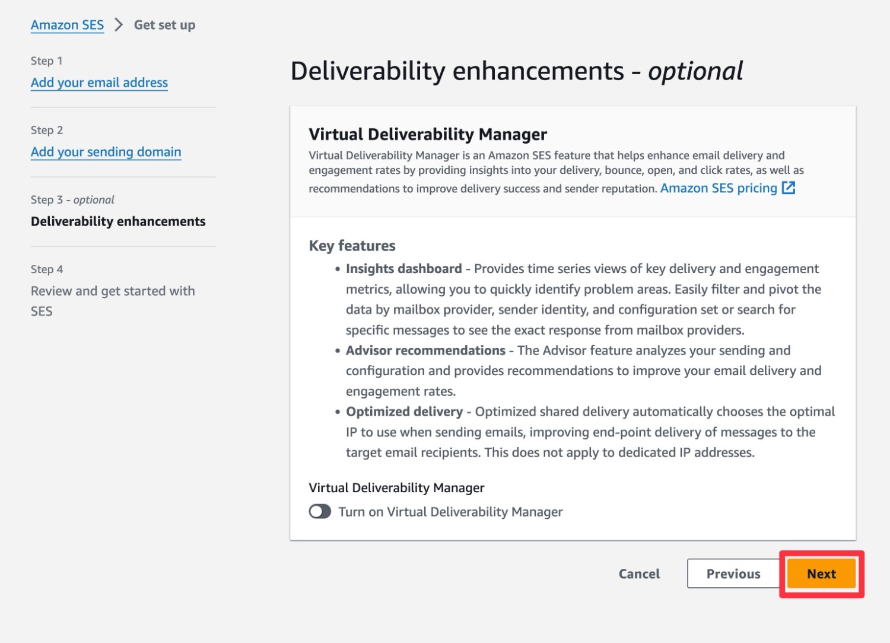890x643 pixels.
Task: Click the Key features heading
Action: point(352,246)
